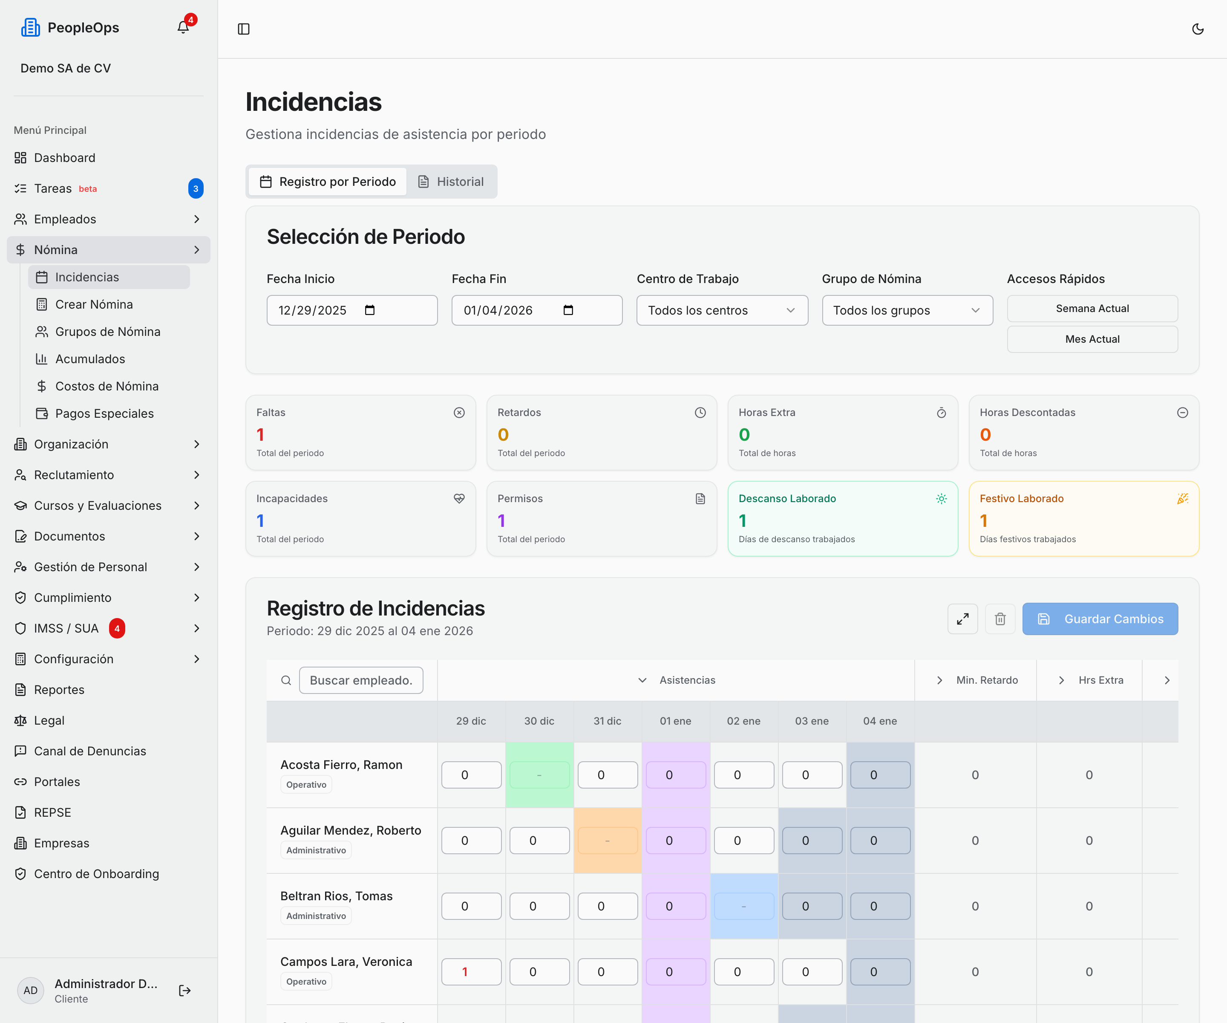Click the Semana Actual button
Viewport: 1227px width, 1023px height.
click(1092, 308)
